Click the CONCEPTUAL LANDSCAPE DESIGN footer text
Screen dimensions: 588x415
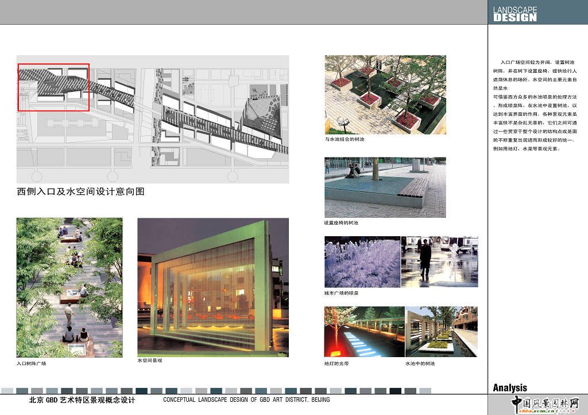click(x=246, y=400)
